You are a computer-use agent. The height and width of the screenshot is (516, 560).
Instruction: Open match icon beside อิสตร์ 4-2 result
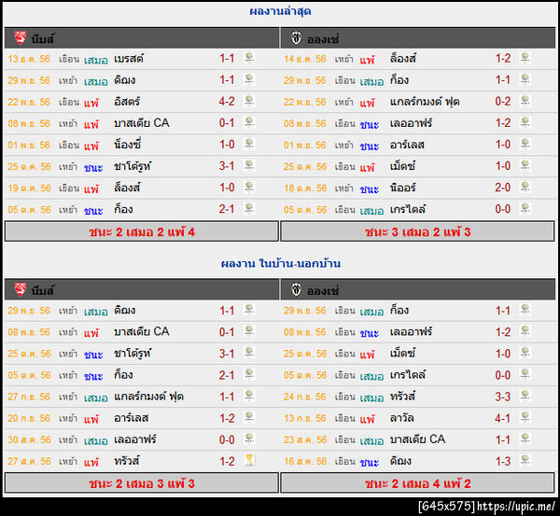(x=249, y=102)
